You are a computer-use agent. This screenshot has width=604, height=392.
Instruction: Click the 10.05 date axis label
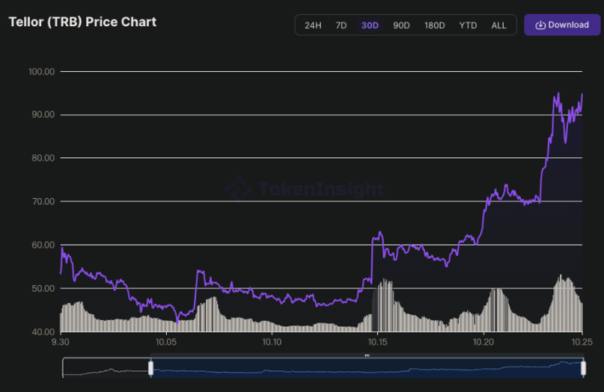166,342
